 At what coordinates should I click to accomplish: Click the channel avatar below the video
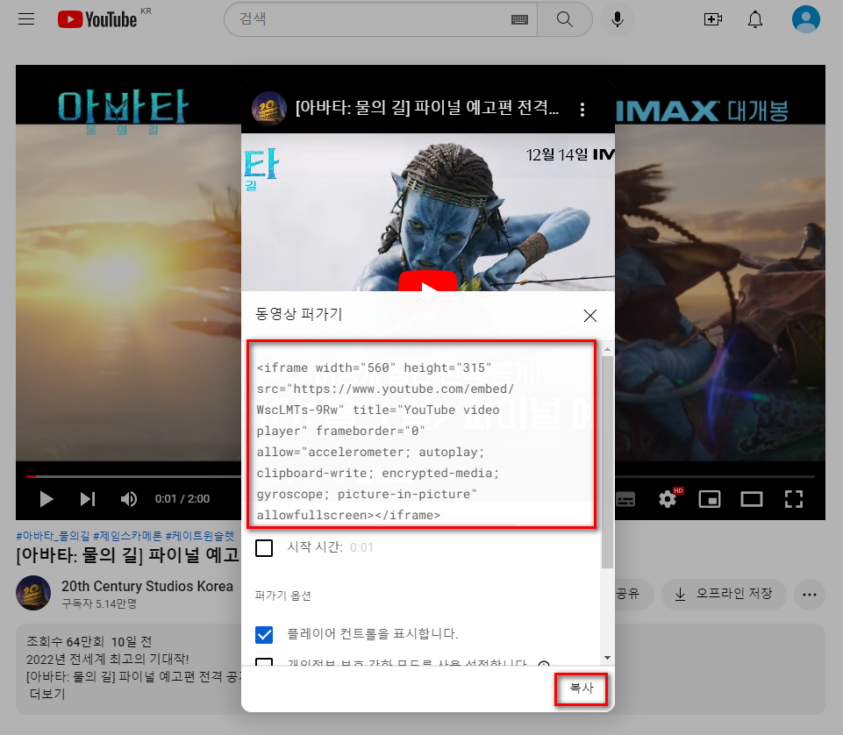[x=33, y=593]
